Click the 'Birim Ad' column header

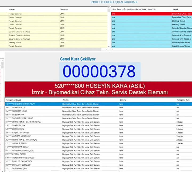click(123, 100)
